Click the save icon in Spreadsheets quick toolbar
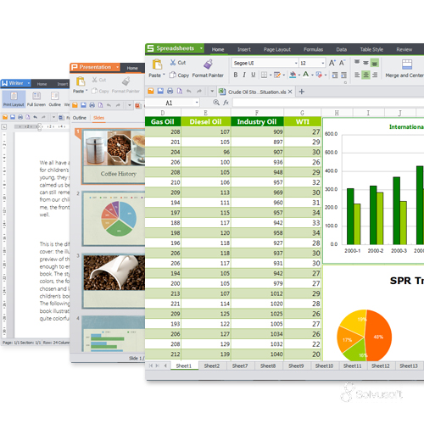This screenshot has height=424, width=424. 160,91
